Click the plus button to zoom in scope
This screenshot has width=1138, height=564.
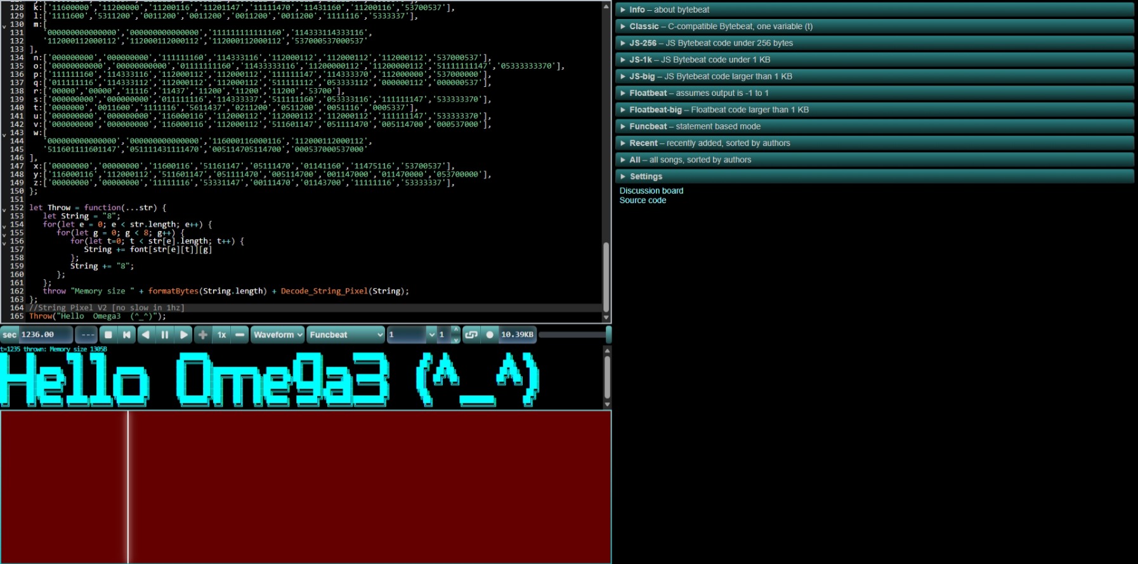(203, 334)
